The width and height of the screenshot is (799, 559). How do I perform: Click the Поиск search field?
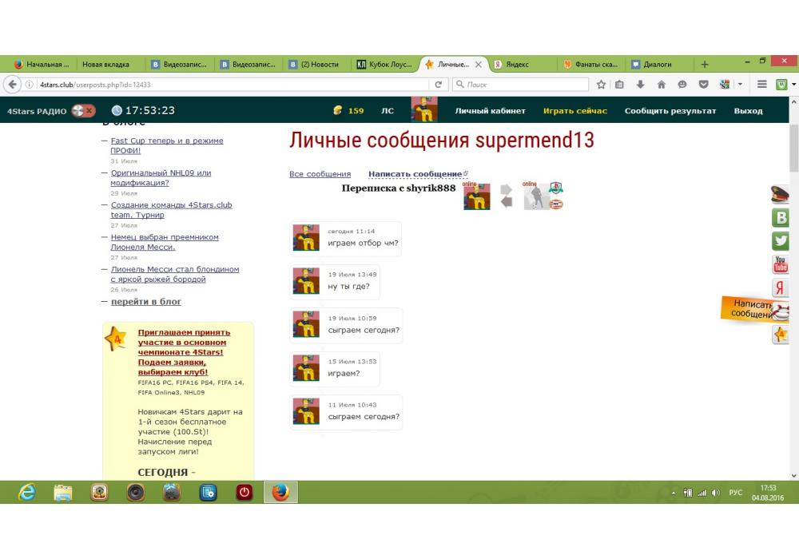point(521,85)
